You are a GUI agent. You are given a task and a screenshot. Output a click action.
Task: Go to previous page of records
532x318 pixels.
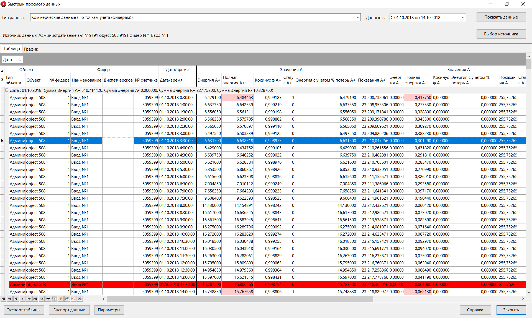pos(10,299)
